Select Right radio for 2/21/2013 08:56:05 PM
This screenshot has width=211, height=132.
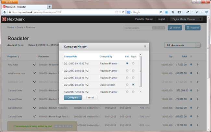pyautogui.click(x=133, y=71)
